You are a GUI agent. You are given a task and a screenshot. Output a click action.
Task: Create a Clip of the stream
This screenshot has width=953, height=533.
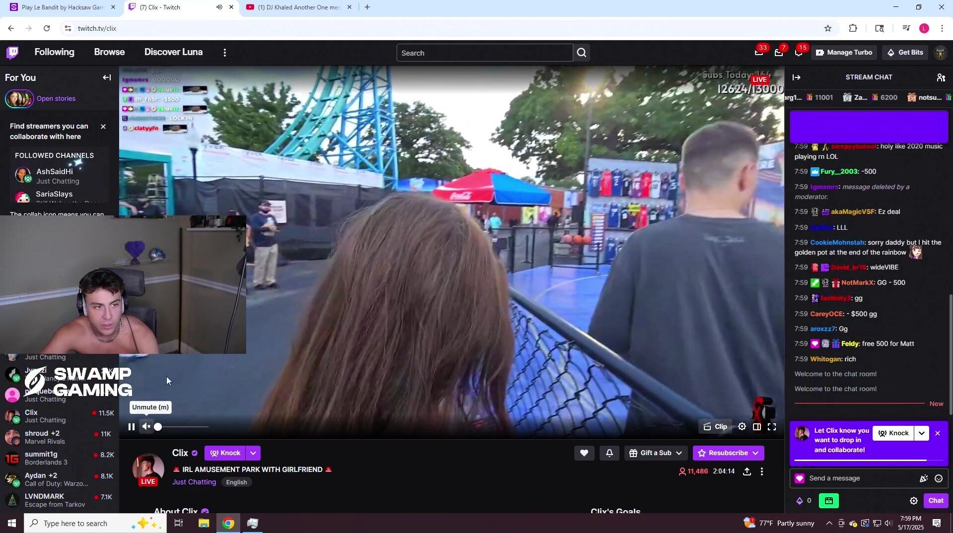pos(715,427)
